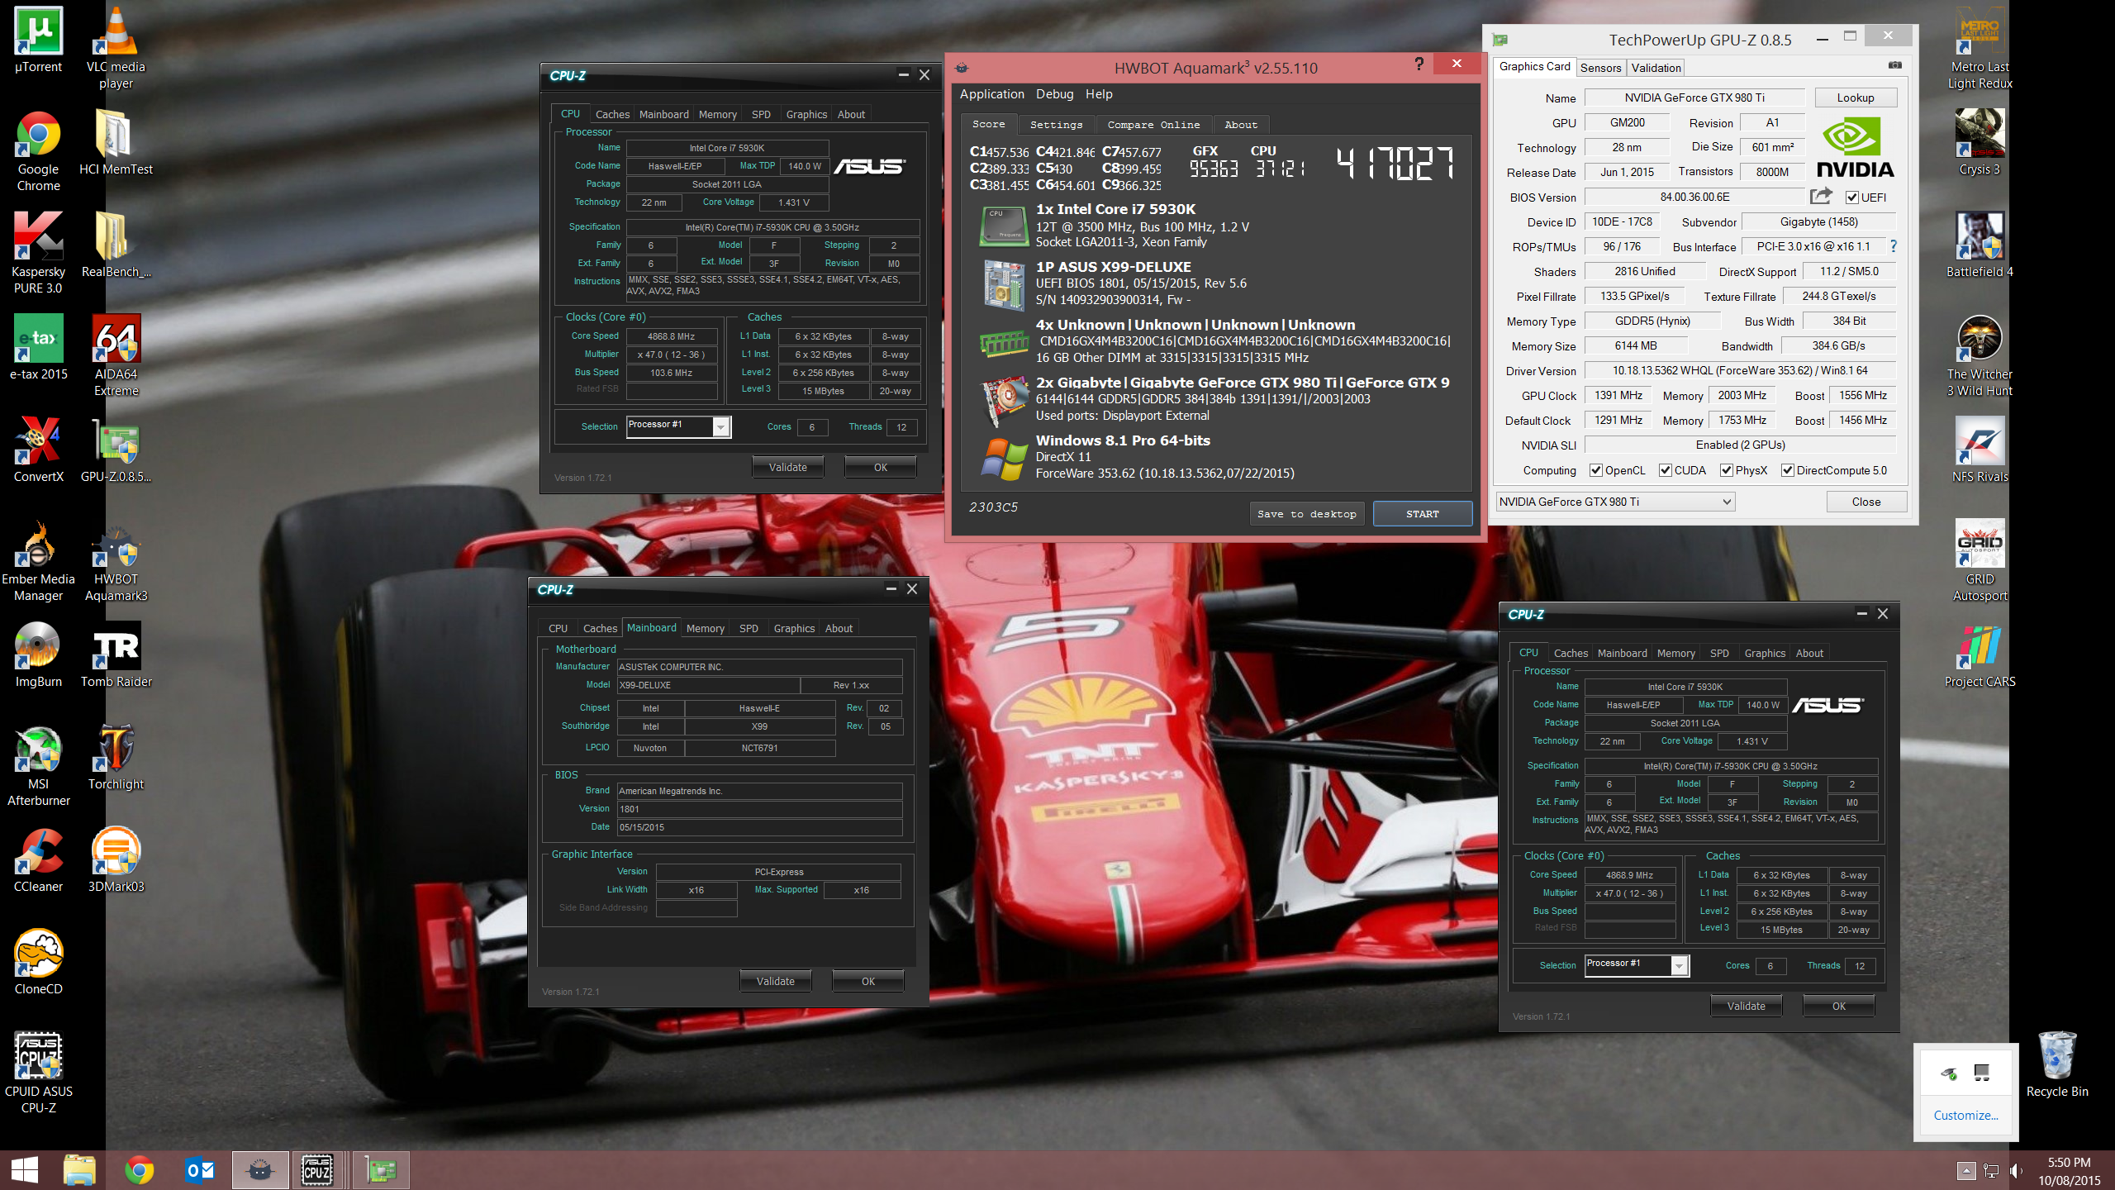Click OK in the Mainboard CPU-Z window
The height and width of the screenshot is (1190, 2115).
[x=868, y=982]
